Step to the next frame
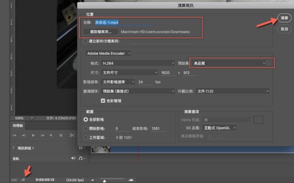This screenshot has width=294, height=183. coord(43,135)
